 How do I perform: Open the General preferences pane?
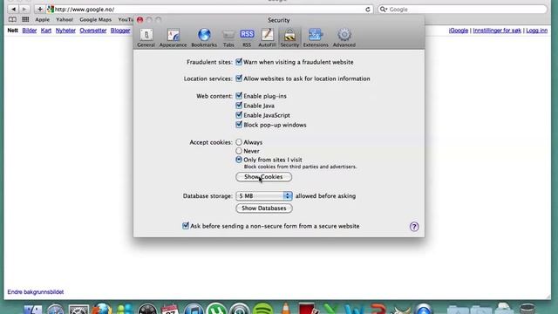tap(146, 38)
